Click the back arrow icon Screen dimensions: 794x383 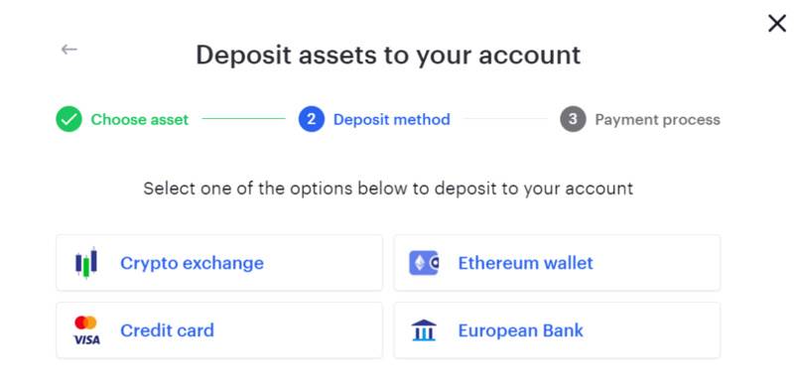(68, 49)
